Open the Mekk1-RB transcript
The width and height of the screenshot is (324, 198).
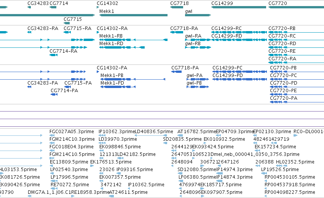tap(133, 40)
